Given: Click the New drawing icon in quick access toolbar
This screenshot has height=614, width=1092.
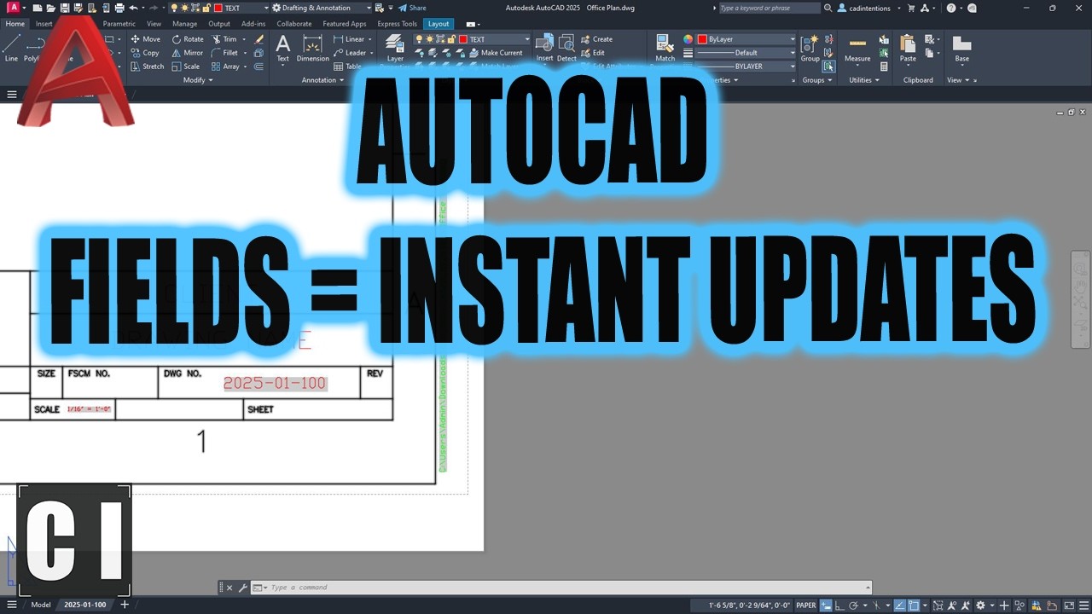Looking at the screenshot, I should 37,8.
